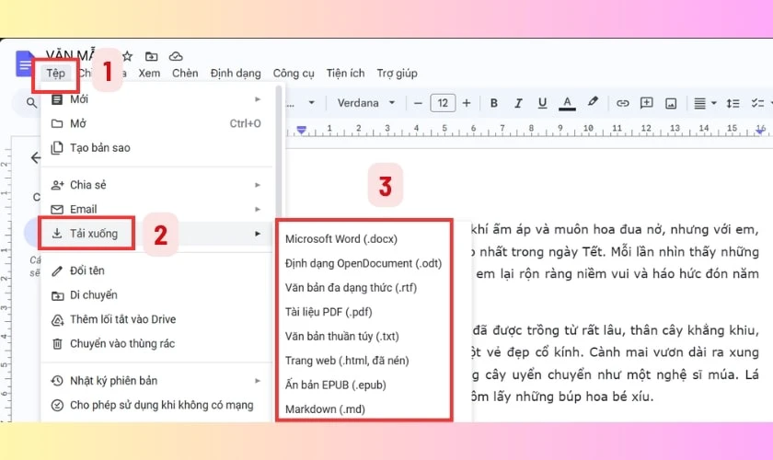Decrease font size with minus button
The height and width of the screenshot is (460, 773).
coord(418,103)
